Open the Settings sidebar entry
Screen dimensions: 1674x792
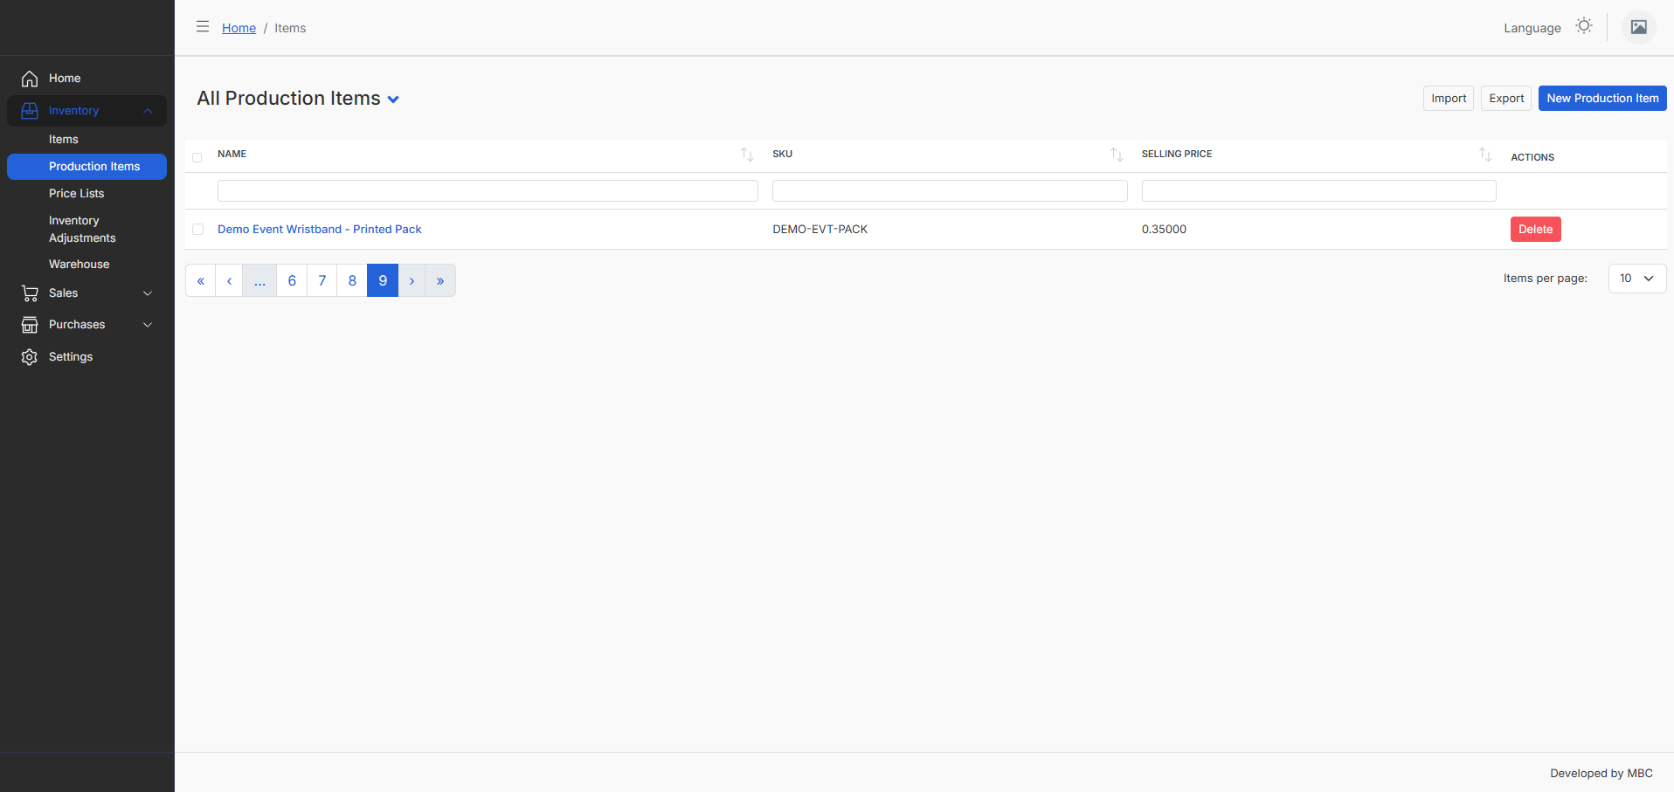point(71,357)
